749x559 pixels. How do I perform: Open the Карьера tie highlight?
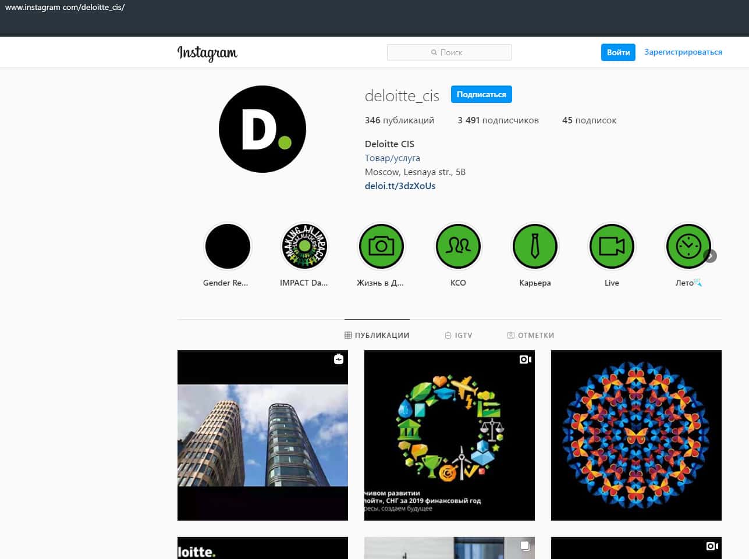[535, 247]
